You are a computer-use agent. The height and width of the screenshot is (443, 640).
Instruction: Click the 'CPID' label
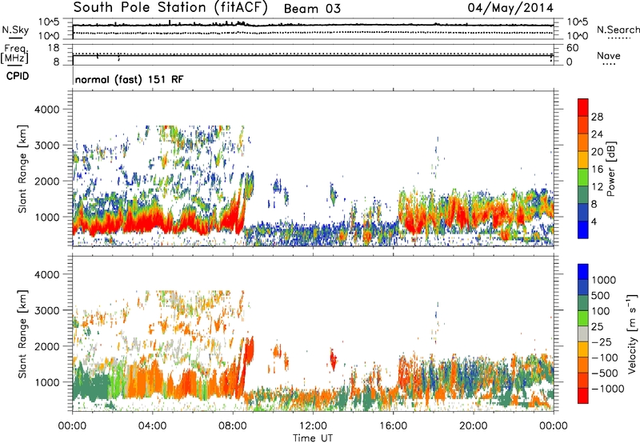pos(18,76)
